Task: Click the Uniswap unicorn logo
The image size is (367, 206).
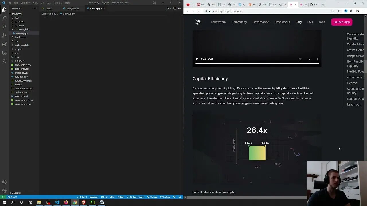Action: click(198, 22)
